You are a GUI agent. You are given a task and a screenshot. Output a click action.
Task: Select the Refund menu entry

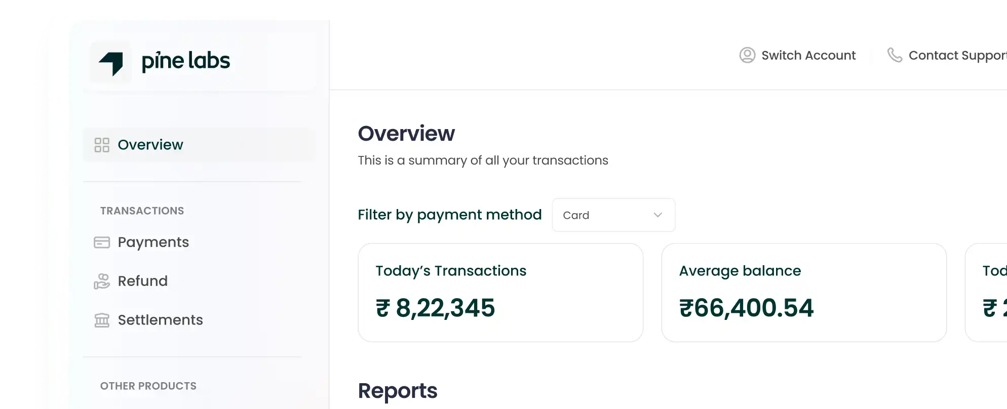pos(142,281)
